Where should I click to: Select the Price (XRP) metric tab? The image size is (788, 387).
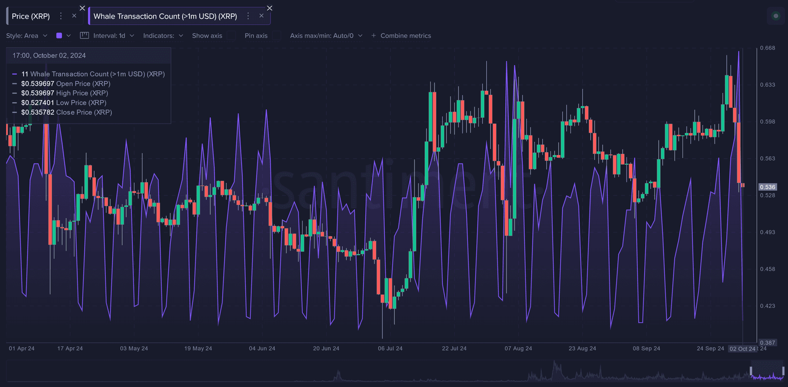coord(31,16)
